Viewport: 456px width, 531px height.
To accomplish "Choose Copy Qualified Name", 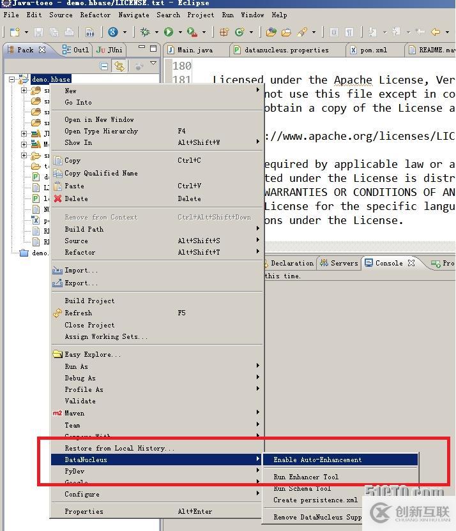I will (156, 173).
